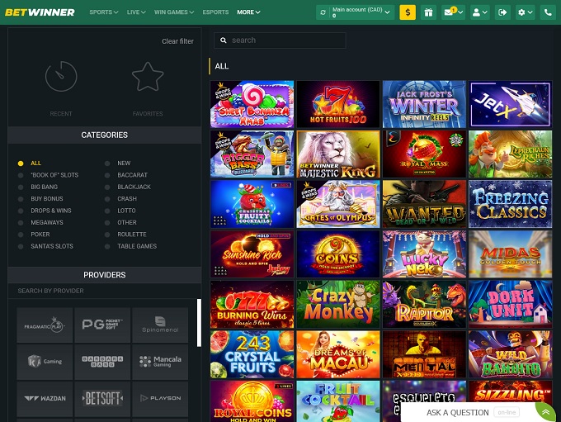Choose the Roulette category option
The image size is (561, 422).
107,234
